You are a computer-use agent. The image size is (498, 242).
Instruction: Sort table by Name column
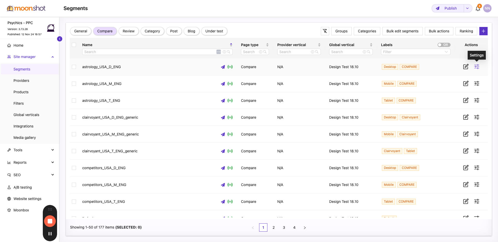pyautogui.click(x=231, y=45)
